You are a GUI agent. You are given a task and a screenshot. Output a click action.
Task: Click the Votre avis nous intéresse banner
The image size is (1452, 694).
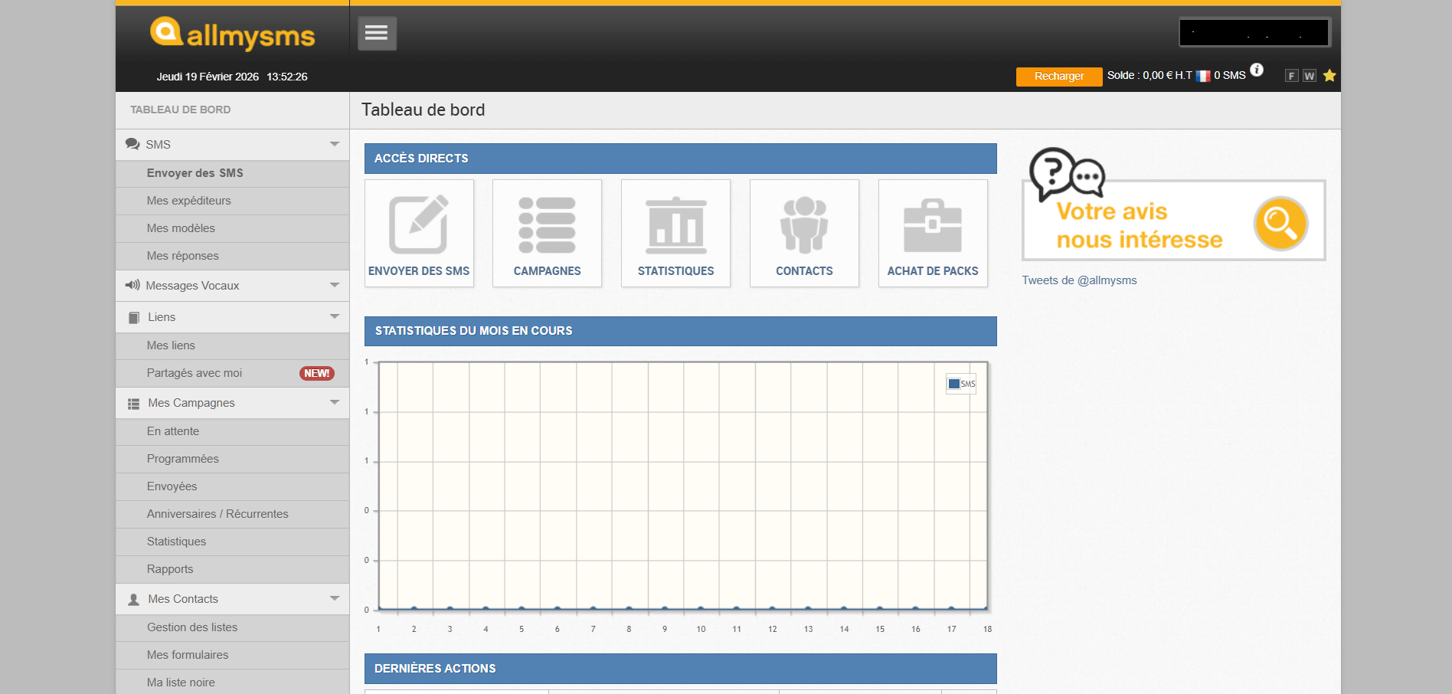[1173, 221]
